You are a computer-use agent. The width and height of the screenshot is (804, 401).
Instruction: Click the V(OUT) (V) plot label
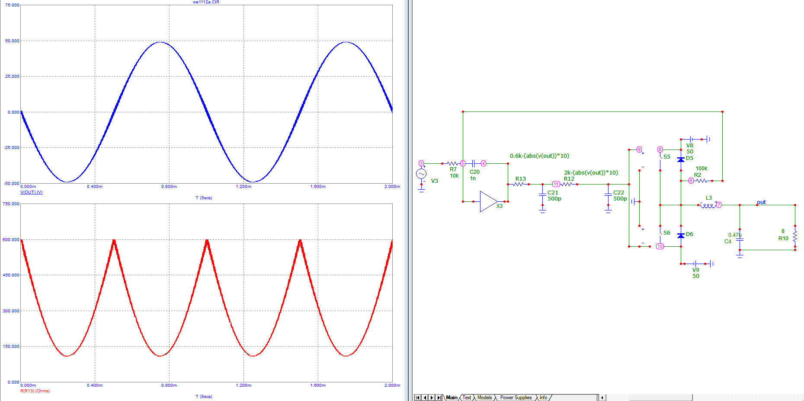tap(31, 192)
